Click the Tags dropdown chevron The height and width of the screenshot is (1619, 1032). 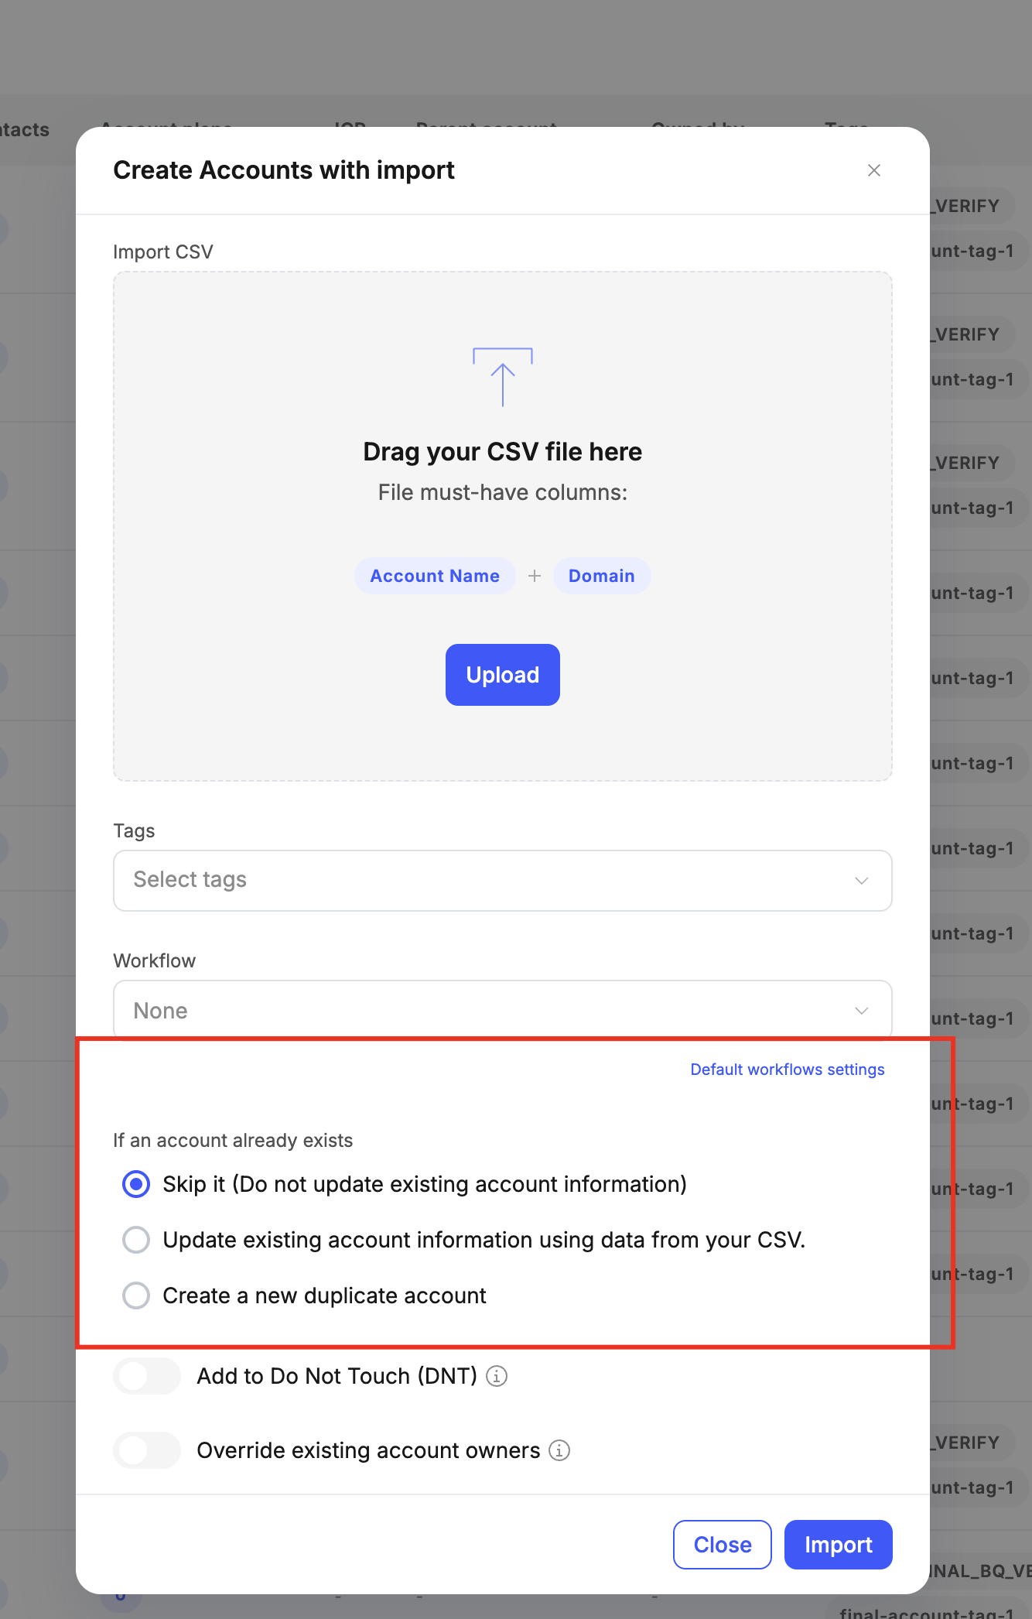(861, 881)
